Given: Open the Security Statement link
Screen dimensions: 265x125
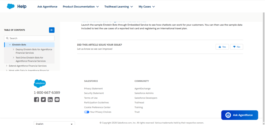Looking at the screenshot, I should coord(94,93).
